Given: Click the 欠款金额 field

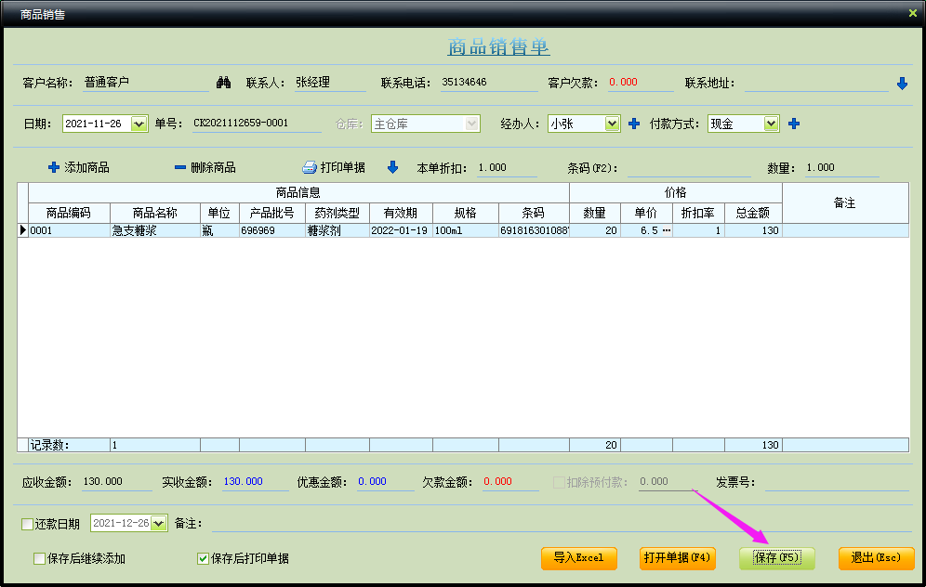Looking at the screenshot, I should click(510, 482).
